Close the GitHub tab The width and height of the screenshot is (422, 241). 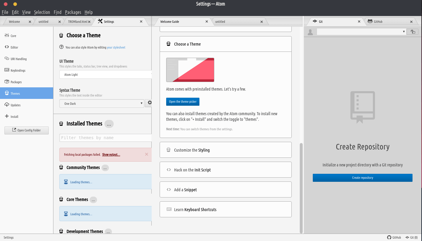411,22
